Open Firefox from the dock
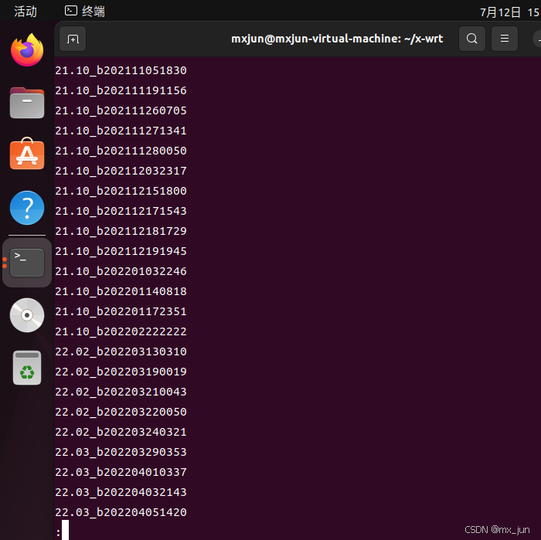The height and width of the screenshot is (540, 541). [27, 50]
